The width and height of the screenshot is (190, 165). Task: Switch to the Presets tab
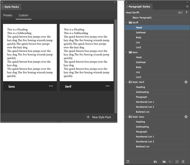pos(8,15)
